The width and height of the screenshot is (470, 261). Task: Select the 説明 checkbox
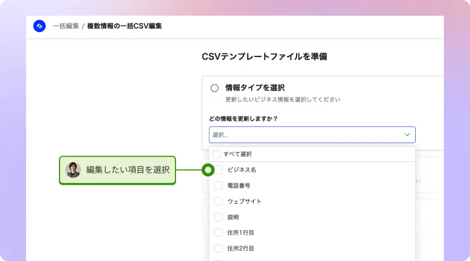(218, 217)
